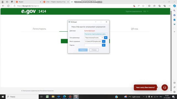Viewport: 177px width, 99px height.
Task: Add a sidebar app with plus
Action: [x=175, y=32]
